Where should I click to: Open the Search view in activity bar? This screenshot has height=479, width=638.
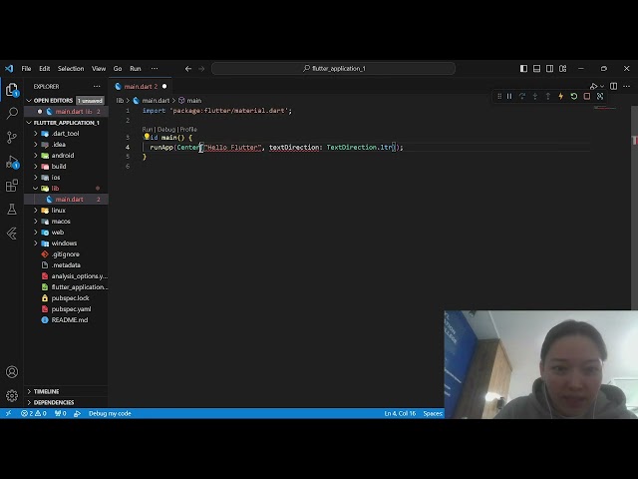[x=12, y=113]
